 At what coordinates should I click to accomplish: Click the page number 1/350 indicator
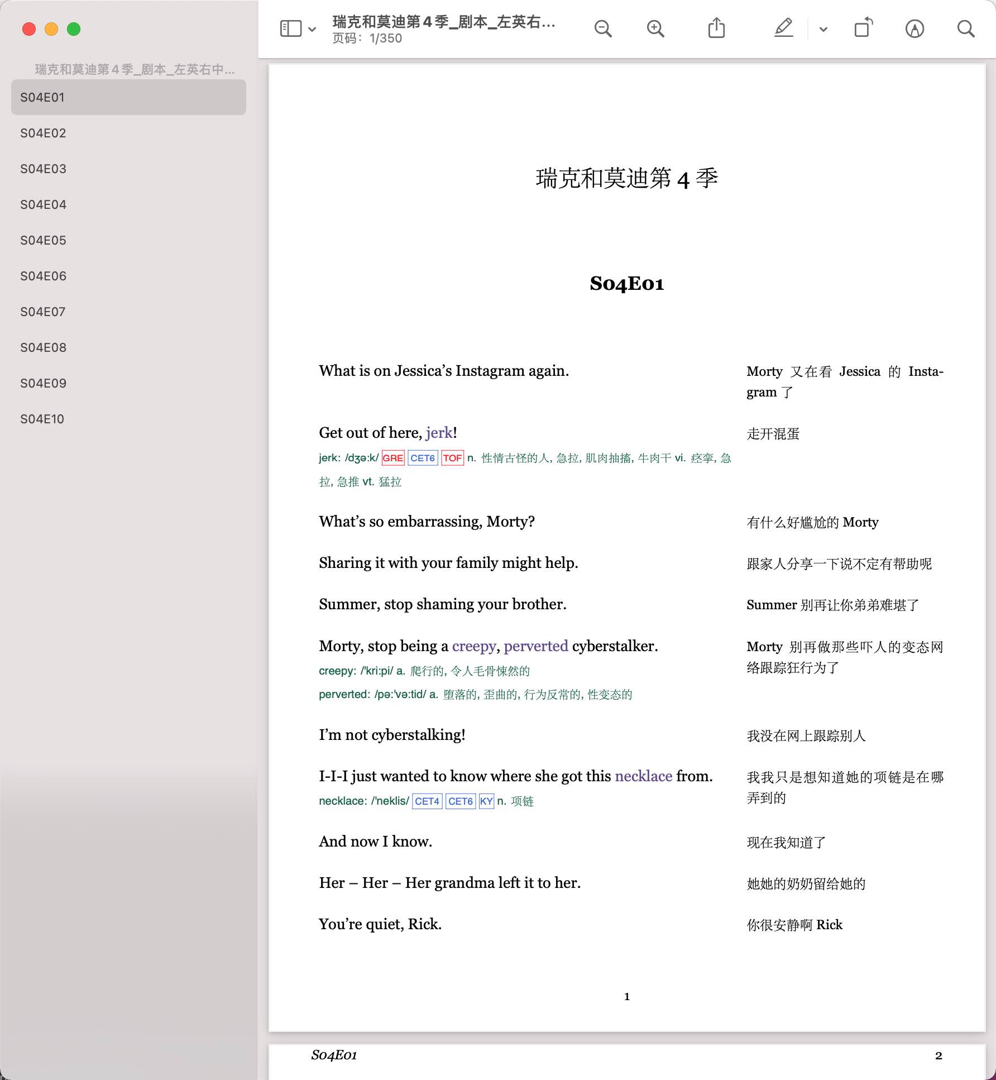click(367, 39)
